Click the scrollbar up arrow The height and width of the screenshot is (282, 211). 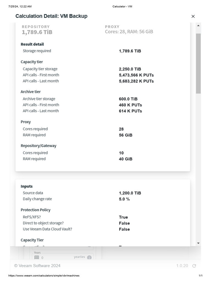[198, 26]
